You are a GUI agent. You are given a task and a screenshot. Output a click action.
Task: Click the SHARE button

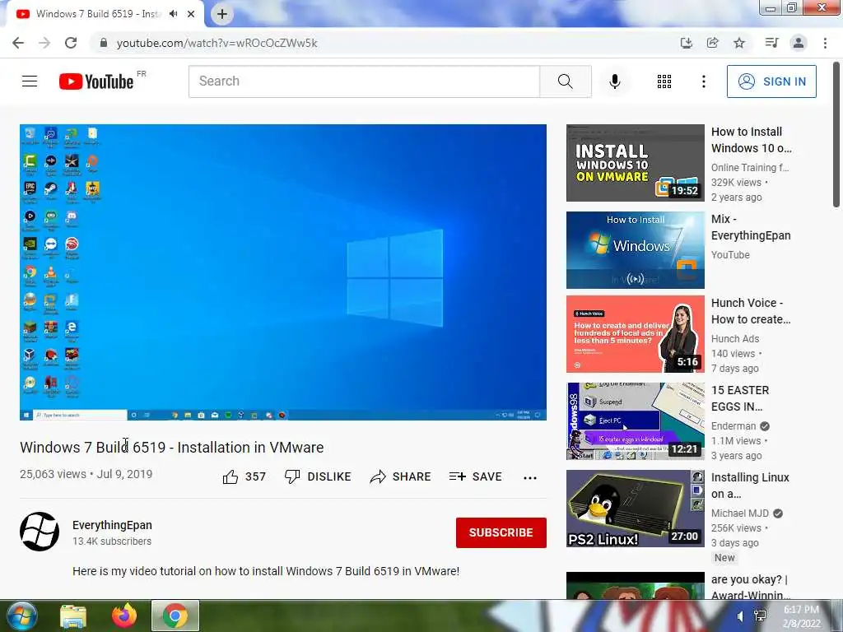[401, 476]
